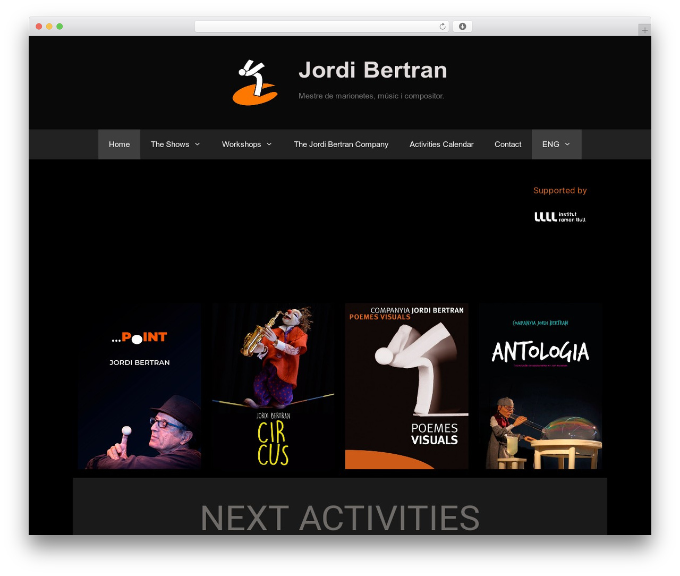Open the Circus show poster
The height and width of the screenshot is (576, 680).
pyautogui.click(x=273, y=386)
